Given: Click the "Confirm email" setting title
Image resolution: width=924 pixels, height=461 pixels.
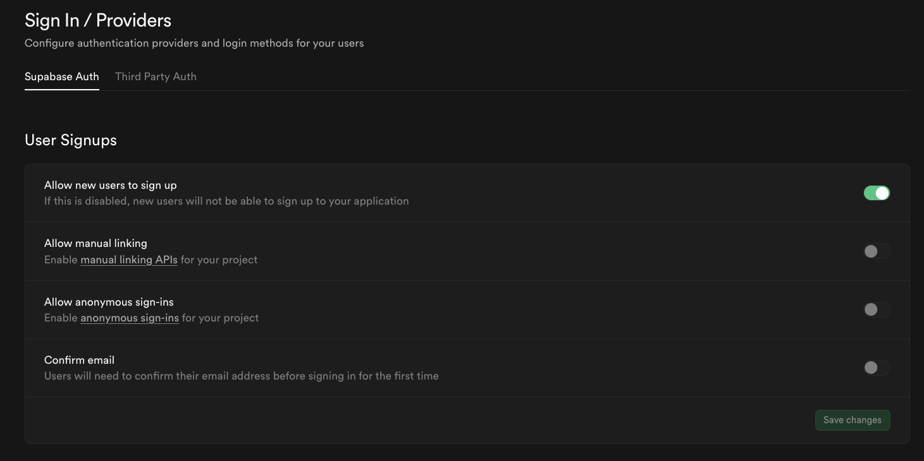Looking at the screenshot, I should coord(79,360).
